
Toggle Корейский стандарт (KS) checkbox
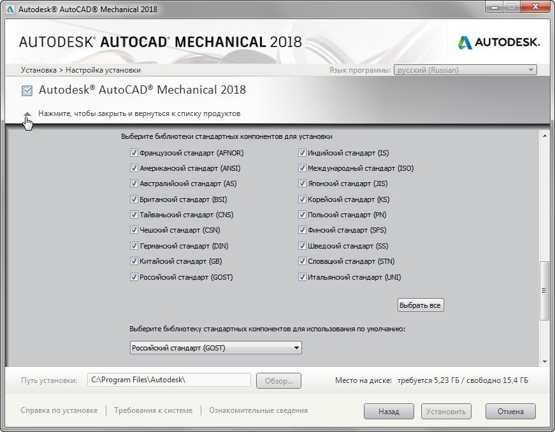pyautogui.click(x=302, y=199)
